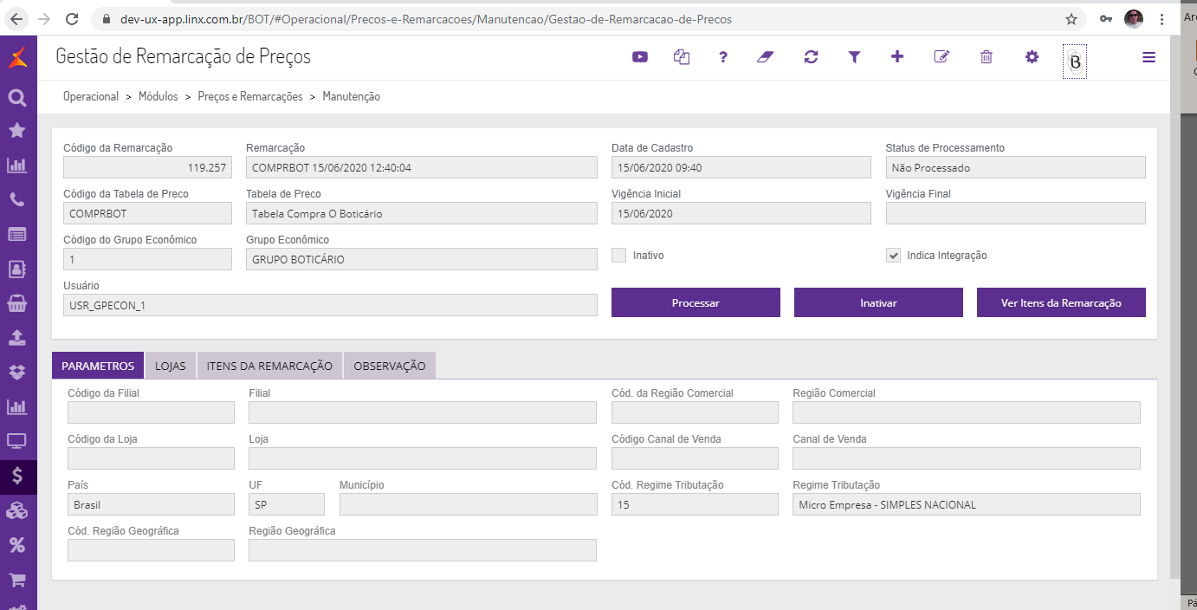Click Operacional breadcrumb link
Image resolution: width=1197 pixels, height=610 pixels.
tap(91, 97)
